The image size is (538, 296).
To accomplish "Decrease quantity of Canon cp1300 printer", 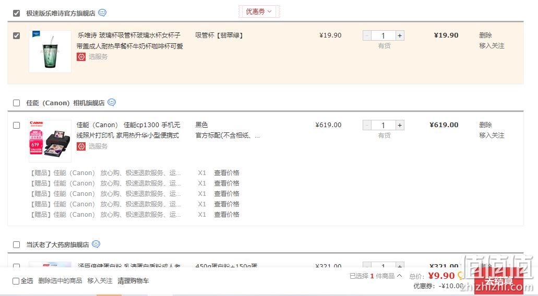I will pyautogui.click(x=367, y=126).
